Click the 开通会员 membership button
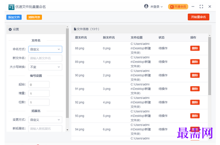This screenshot has height=145, width=220. (178, 7)
